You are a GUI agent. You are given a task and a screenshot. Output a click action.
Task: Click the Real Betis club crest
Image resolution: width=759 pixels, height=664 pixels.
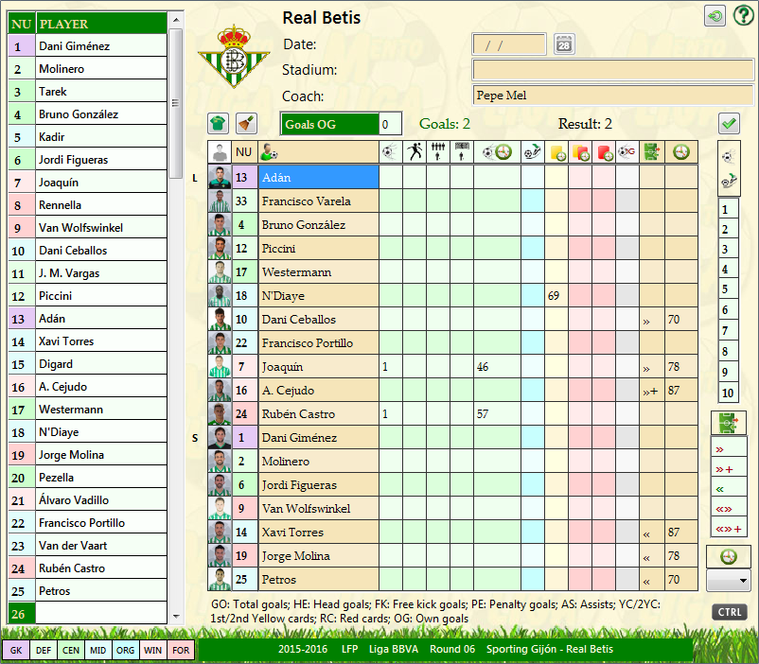coord(234,56)
